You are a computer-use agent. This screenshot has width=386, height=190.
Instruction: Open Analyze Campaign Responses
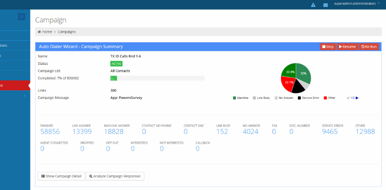click(x=115, y=176)
